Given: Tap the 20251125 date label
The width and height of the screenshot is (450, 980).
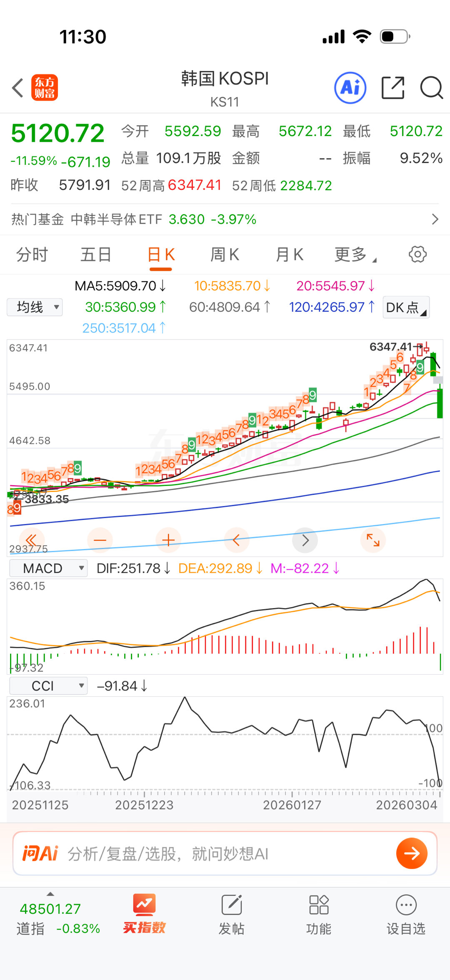Looking at the screenshot, I should coord(40,805).
